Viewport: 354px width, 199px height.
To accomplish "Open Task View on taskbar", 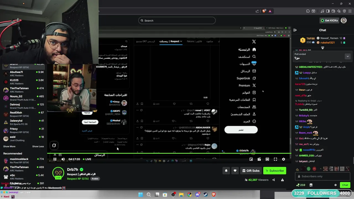I will coord(157,195).
